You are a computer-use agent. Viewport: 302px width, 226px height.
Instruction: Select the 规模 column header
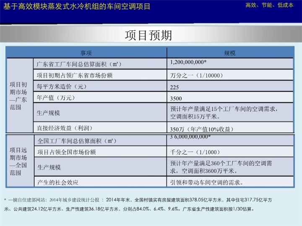tap(230, 53)
